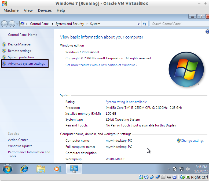209x181 pixels.
Task: Click the Forward navigation arrow
Action: click(x=12, y=24)
